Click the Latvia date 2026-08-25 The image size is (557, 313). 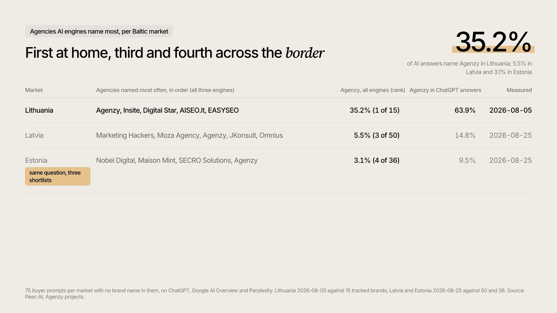(x=511, y=135)
